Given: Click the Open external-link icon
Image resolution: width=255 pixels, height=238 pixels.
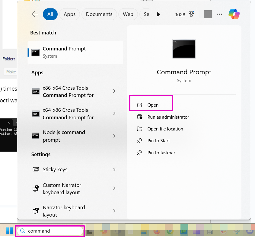Looking at the screenshot, I should pyautogui.click(x=139, y=105).
